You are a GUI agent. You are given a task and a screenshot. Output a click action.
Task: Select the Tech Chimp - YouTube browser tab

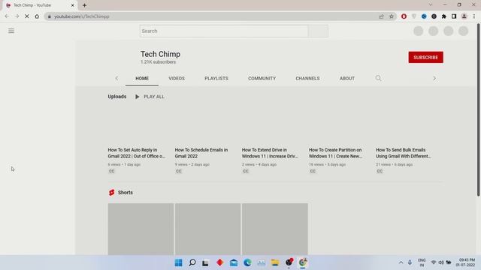[40, 5]
